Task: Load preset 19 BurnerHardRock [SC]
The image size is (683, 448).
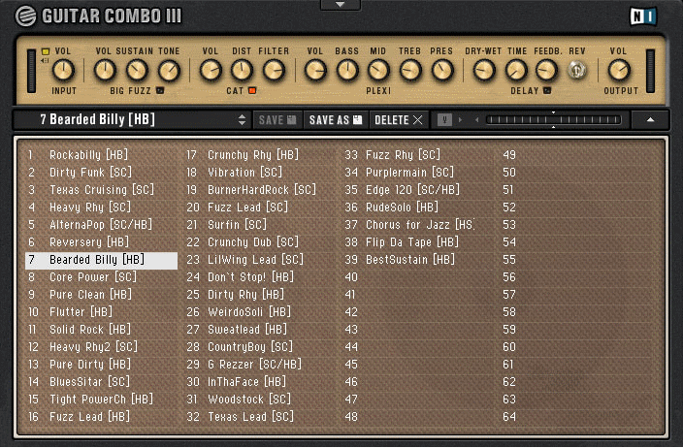Action: [260, 189]
